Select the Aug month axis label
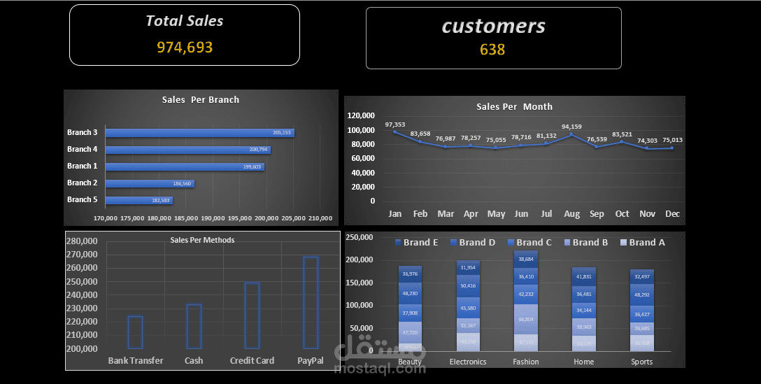This screenshot has height=384, width=761. (571, 214)
